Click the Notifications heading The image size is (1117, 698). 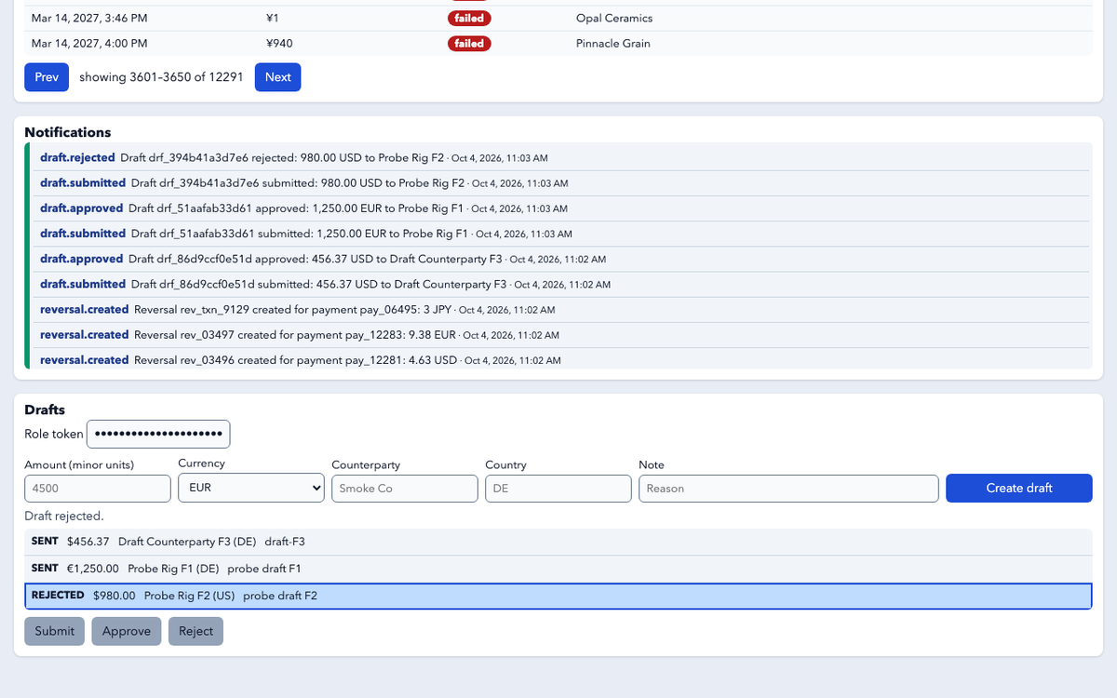point(68,132)
